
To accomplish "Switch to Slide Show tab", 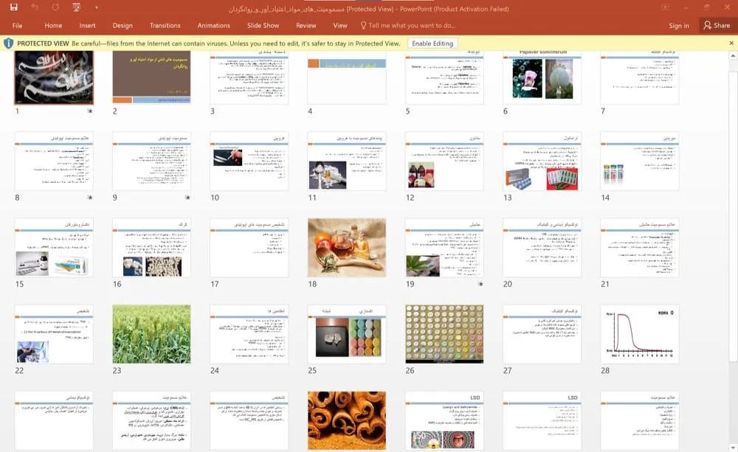I will point(263,25).
